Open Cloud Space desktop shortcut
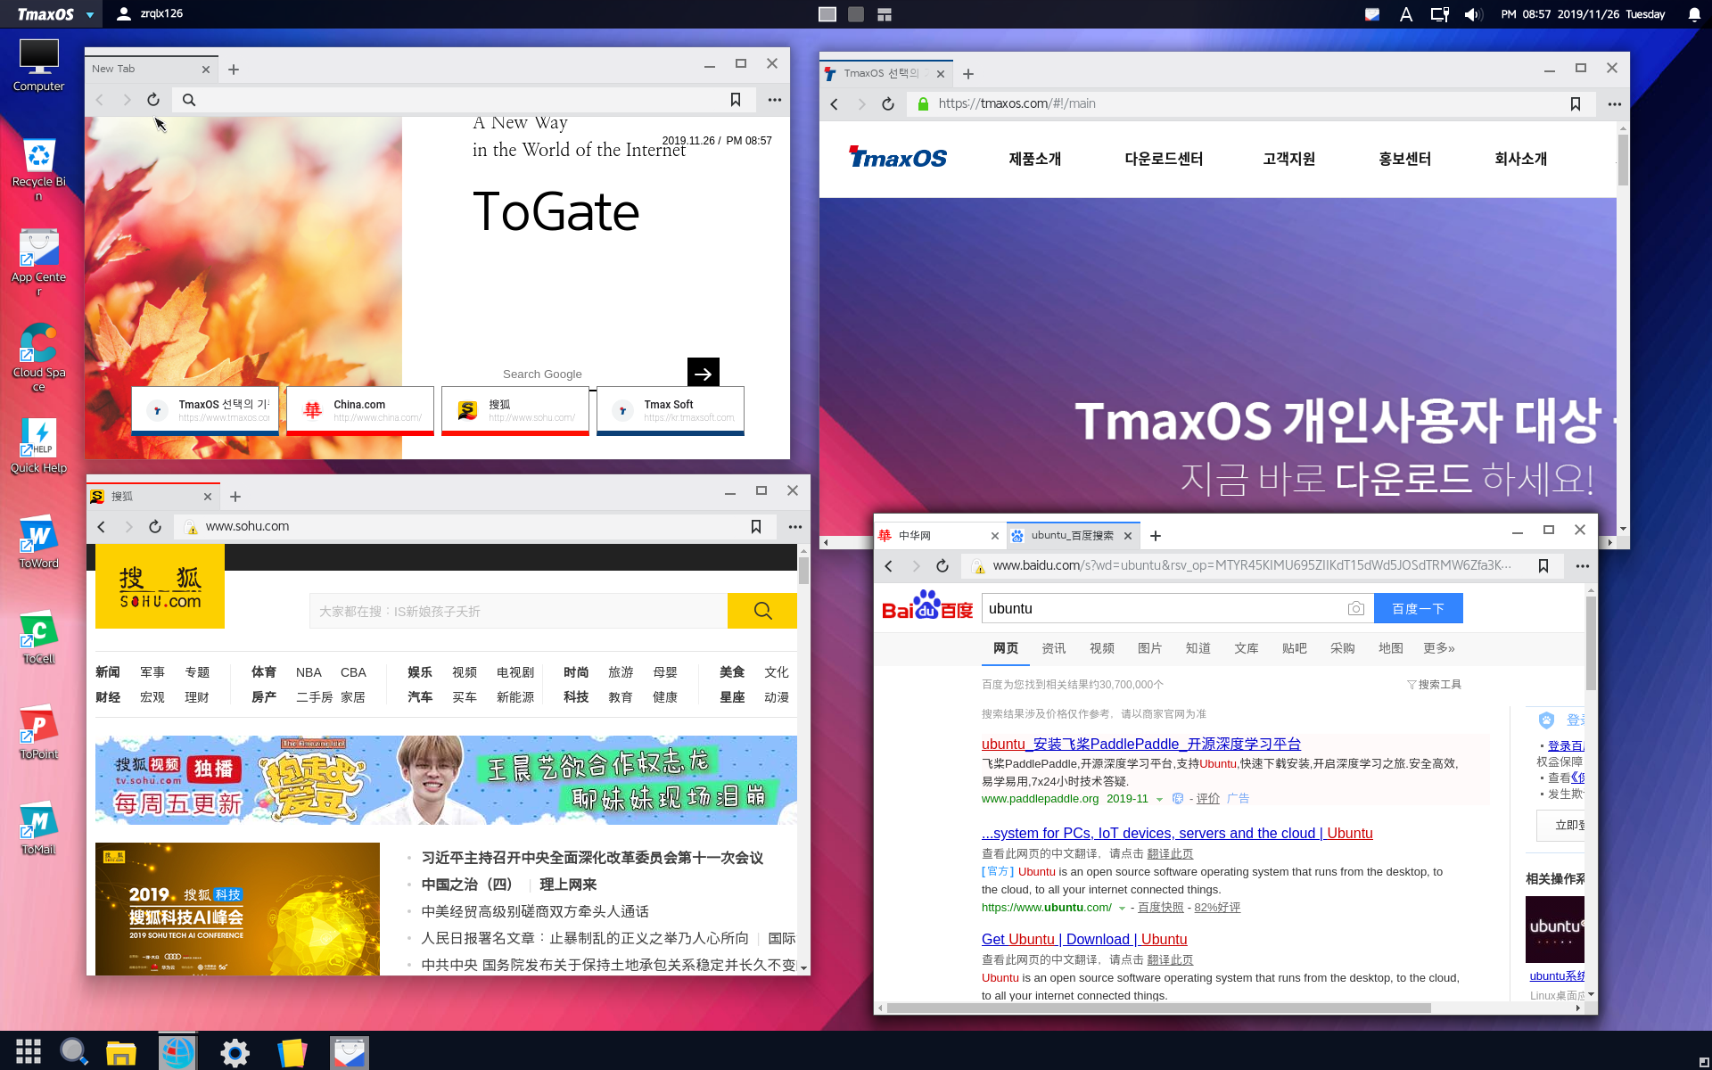Screen dimensions: 1712x1070 pyautogui.click(x=38, y=358)
